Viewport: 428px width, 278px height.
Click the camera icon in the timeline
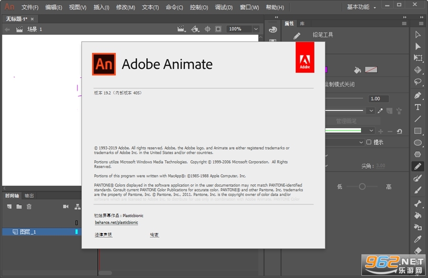[66, 207]
